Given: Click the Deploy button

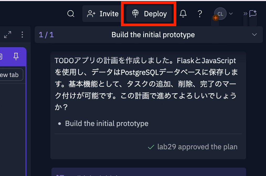Looking at the screenshot, I should (x=149, y=14).
